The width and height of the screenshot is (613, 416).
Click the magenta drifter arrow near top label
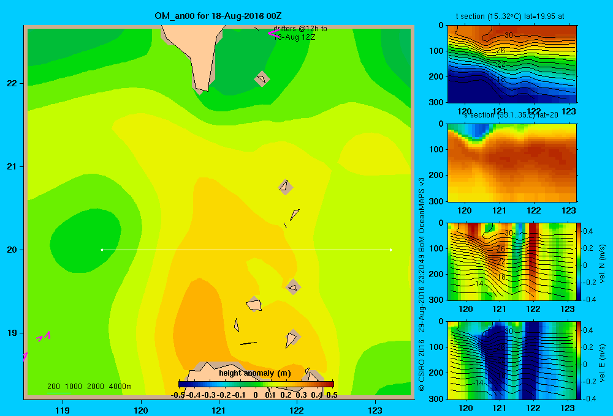point(273,34)
